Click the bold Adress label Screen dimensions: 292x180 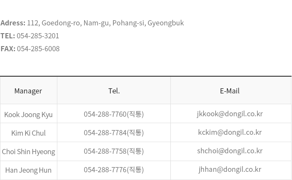pyautogui.click(x=13, y=23)
